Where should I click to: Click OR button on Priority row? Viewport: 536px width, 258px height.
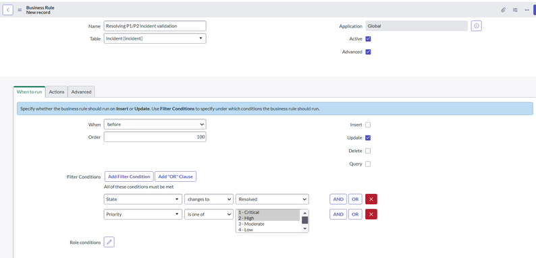(355, 214)
